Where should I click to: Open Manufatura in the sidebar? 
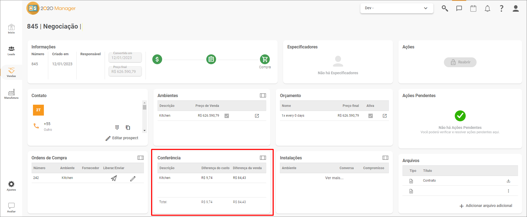coord(11,94)
